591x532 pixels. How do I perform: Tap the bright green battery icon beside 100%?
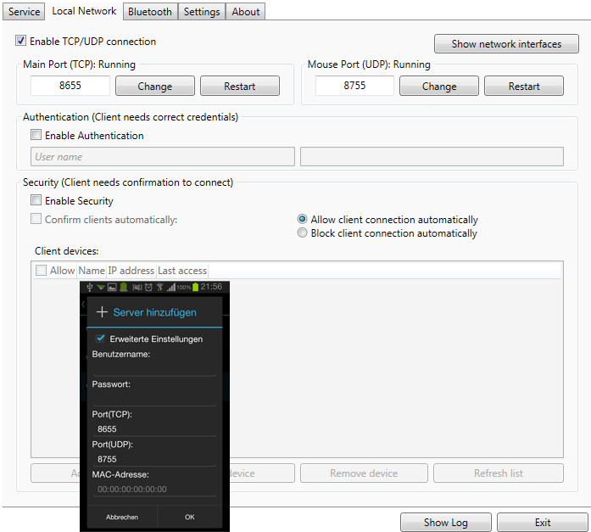coord(195,288)
